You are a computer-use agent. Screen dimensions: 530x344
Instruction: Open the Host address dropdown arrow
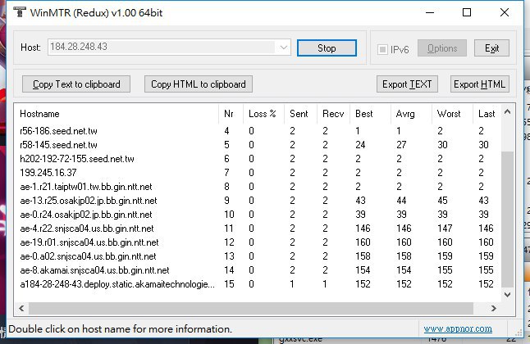pyautogui.click(x=284, y=48)
